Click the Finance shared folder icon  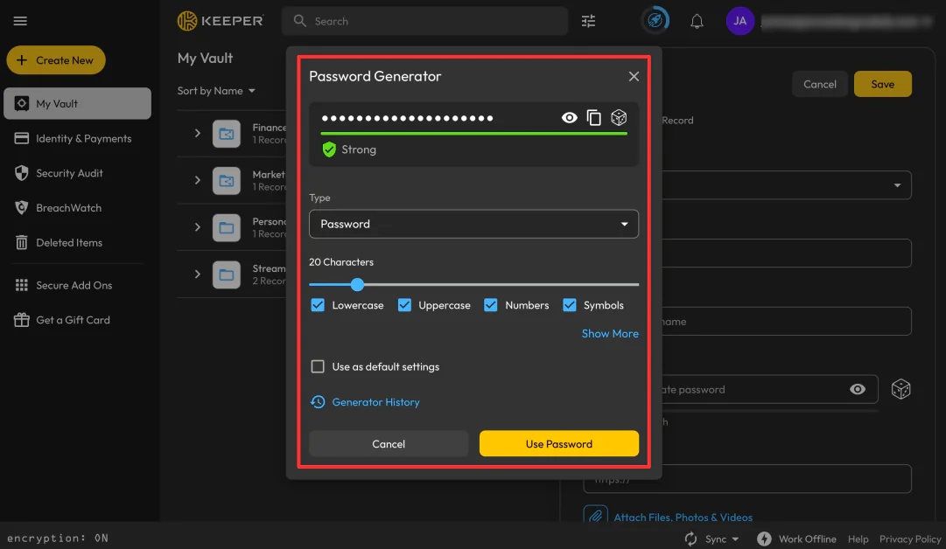227,133
